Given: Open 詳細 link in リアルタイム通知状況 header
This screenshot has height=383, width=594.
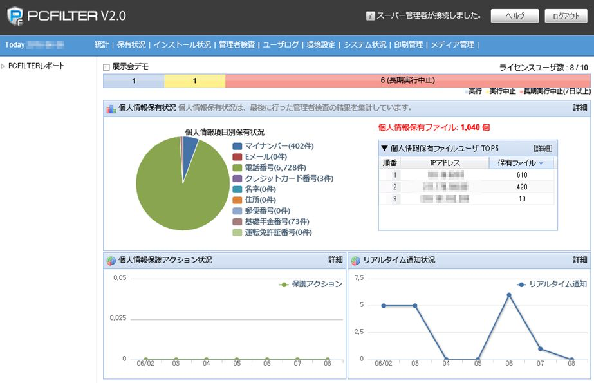Looking at the screenshot, I should click(580, 260).
